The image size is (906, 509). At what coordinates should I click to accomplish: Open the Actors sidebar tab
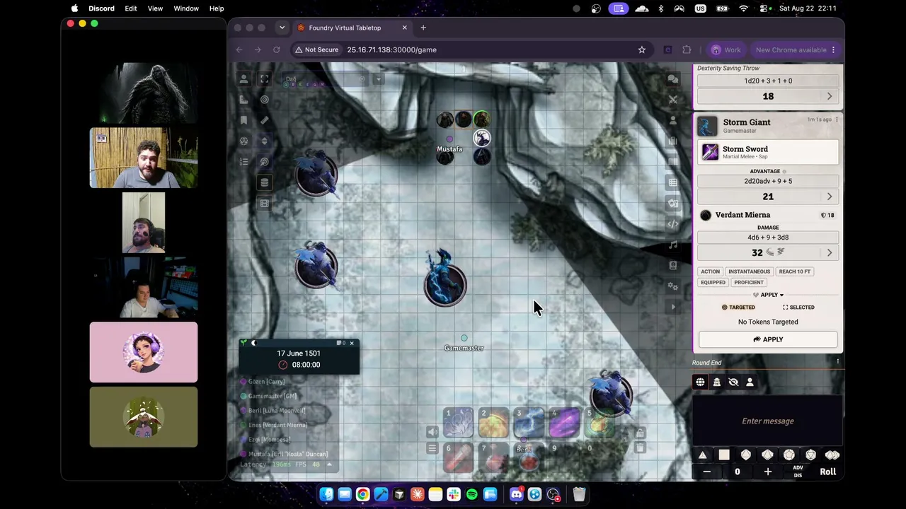coord(673,120)
